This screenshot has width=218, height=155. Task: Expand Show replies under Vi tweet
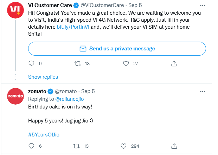(x=43, y=77)
